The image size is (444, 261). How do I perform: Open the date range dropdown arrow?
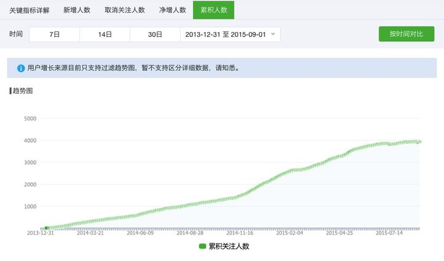click(273, 34)
